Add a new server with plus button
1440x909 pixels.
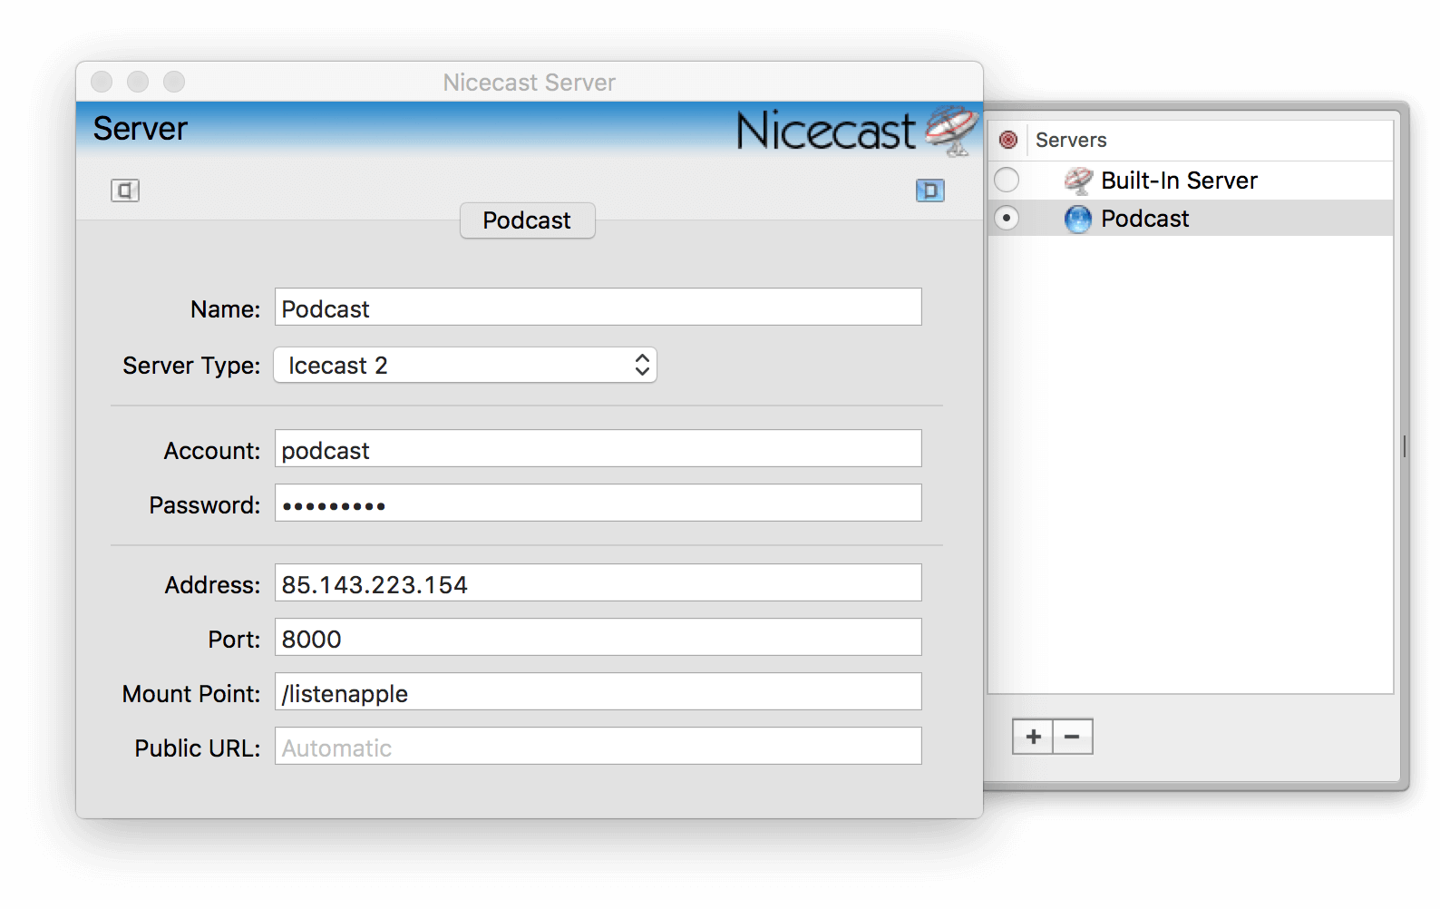click(1033, 737)
